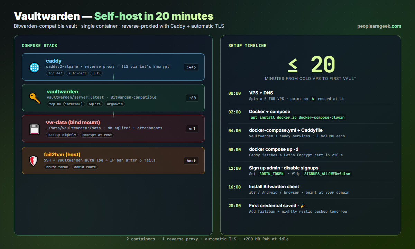Click the apt install docker.io command snippet
Screen dimensions: 415x249
[x=298, y=117]
